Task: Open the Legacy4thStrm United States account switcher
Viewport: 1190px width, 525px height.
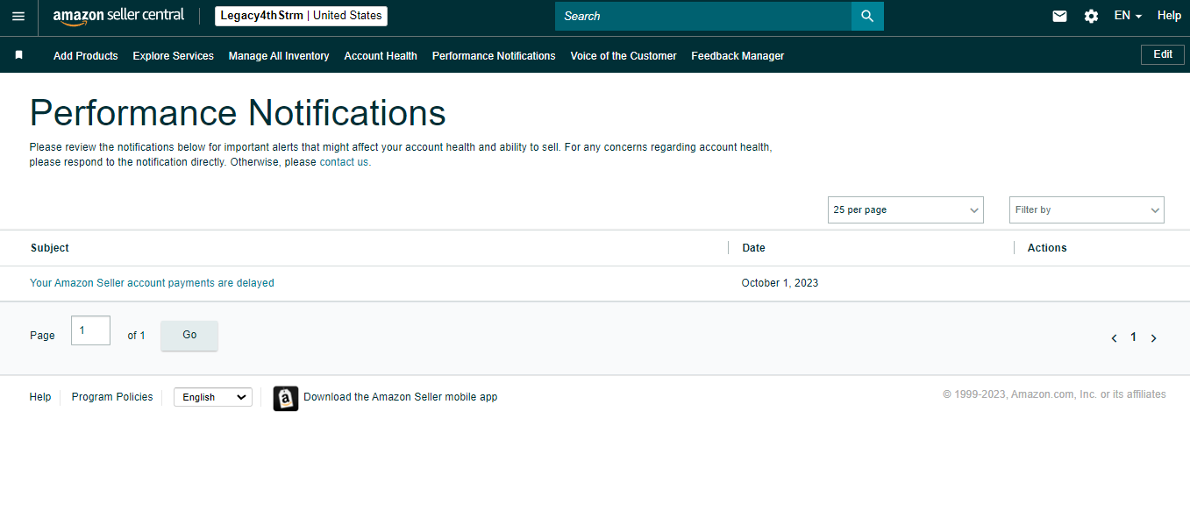Action: tap(301, 16)
